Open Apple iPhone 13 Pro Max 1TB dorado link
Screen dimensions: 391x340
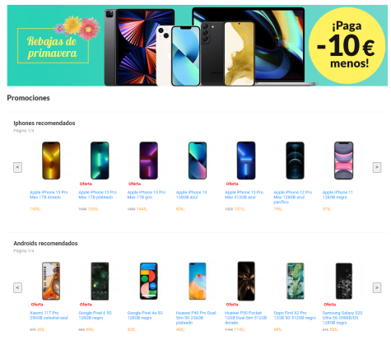tap(49, 195)
